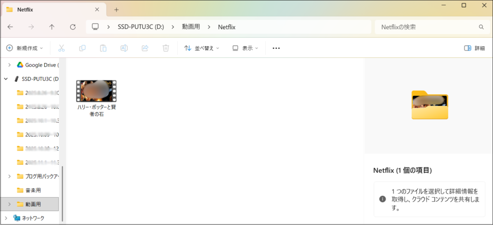Viewport: 493px width, 225px height.
Task: Go back with the left arrow
Action: (11, 27)
